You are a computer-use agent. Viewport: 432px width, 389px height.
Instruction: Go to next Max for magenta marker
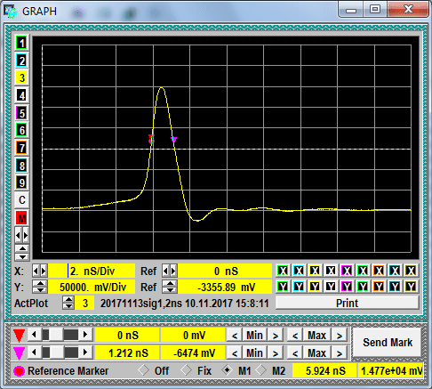(340, 353)
